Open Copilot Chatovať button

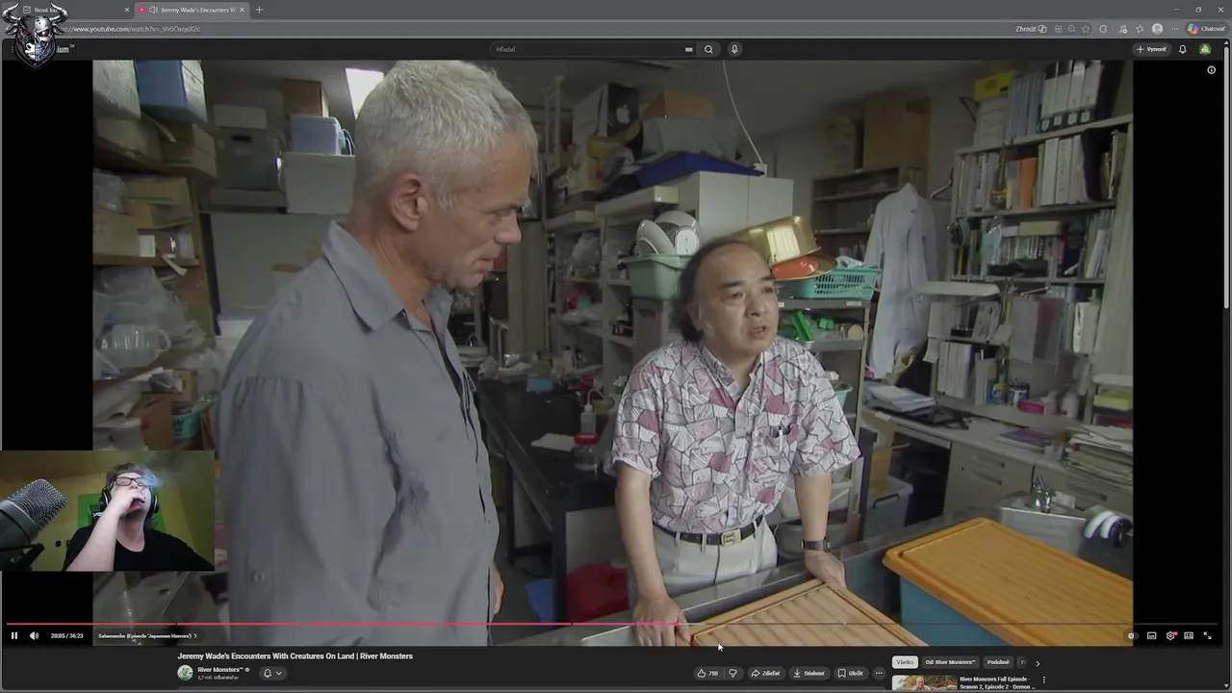pyautogui.click(x=1206, y=29)
